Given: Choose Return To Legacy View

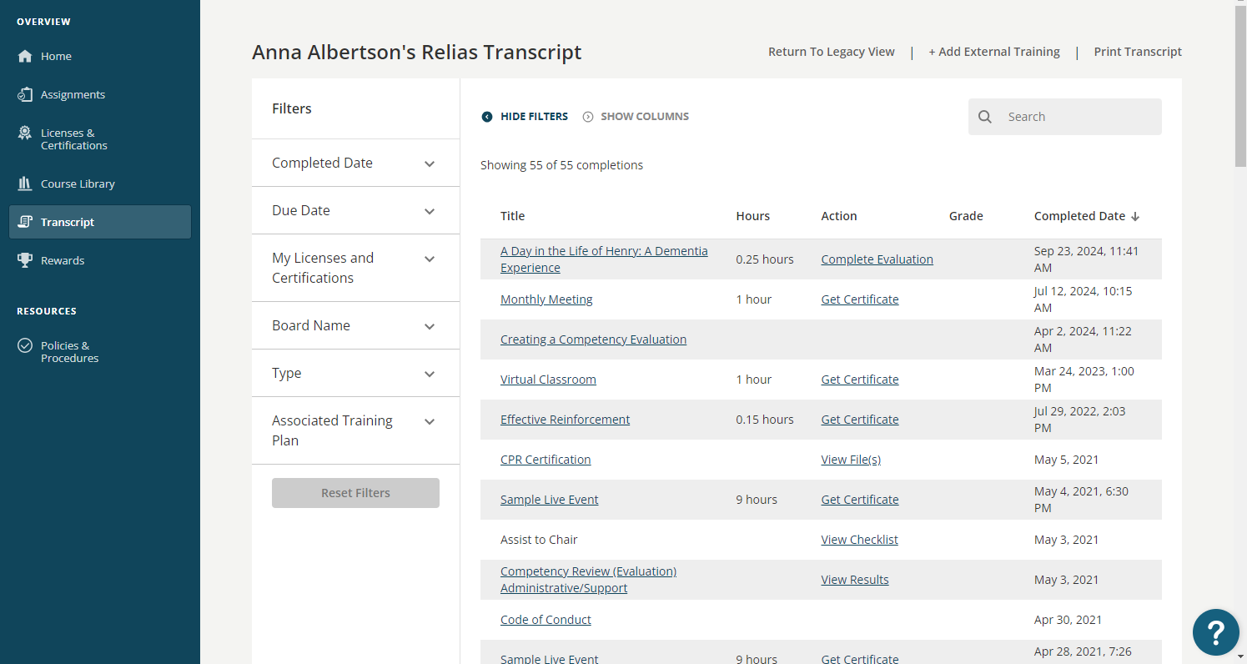Looking at the screenshot, I should click(x=831, y=51).
